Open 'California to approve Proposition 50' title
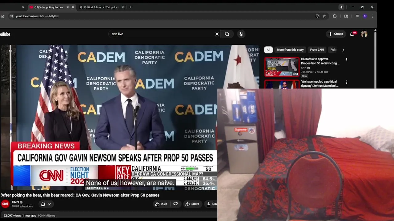The height and width of the screenshot is (221, 394). click(320, 61)
